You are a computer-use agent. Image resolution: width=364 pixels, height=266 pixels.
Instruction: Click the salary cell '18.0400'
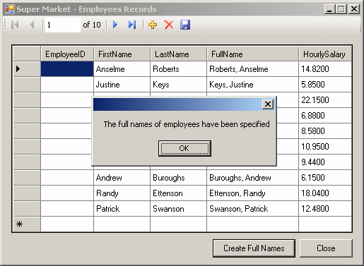coord(325,193)
